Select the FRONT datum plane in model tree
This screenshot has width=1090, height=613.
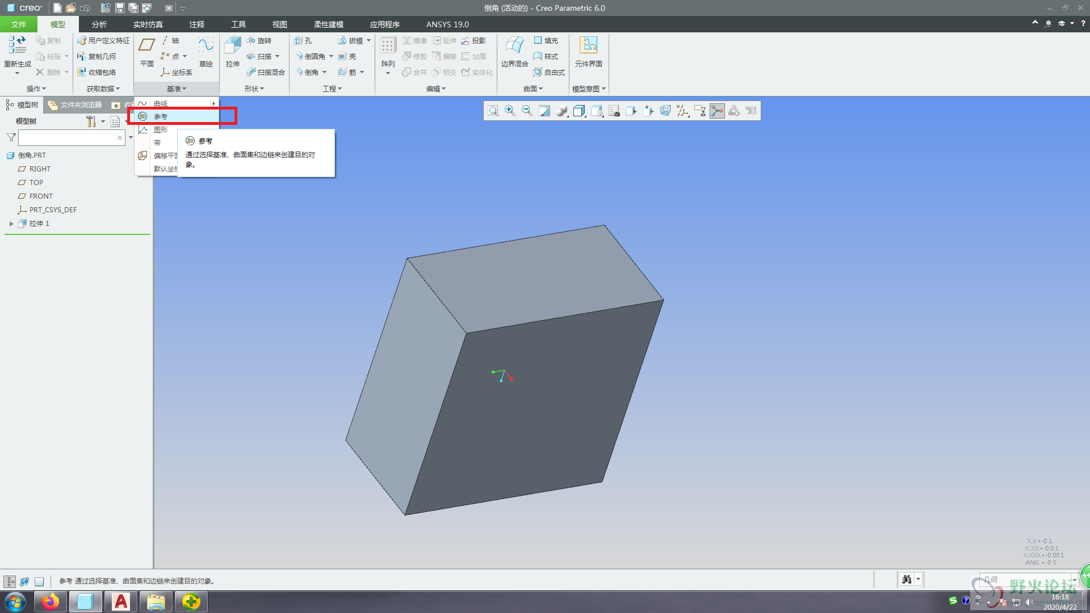coord(35,196)
